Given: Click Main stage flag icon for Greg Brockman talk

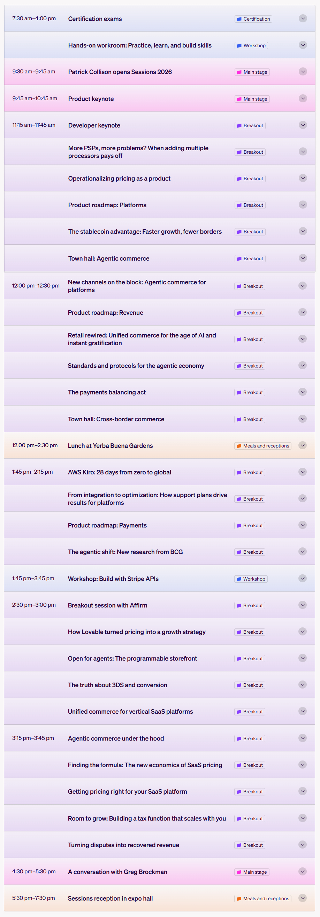Looking at the screenshot, I should coord(239,872).
